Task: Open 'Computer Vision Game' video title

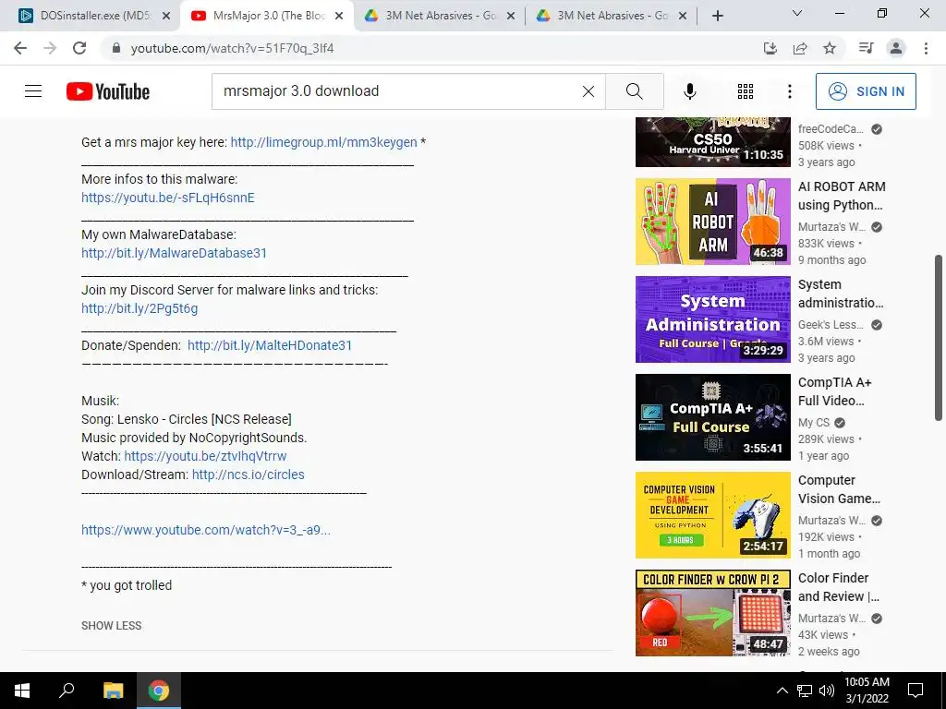Action: (x=839, y=489)
